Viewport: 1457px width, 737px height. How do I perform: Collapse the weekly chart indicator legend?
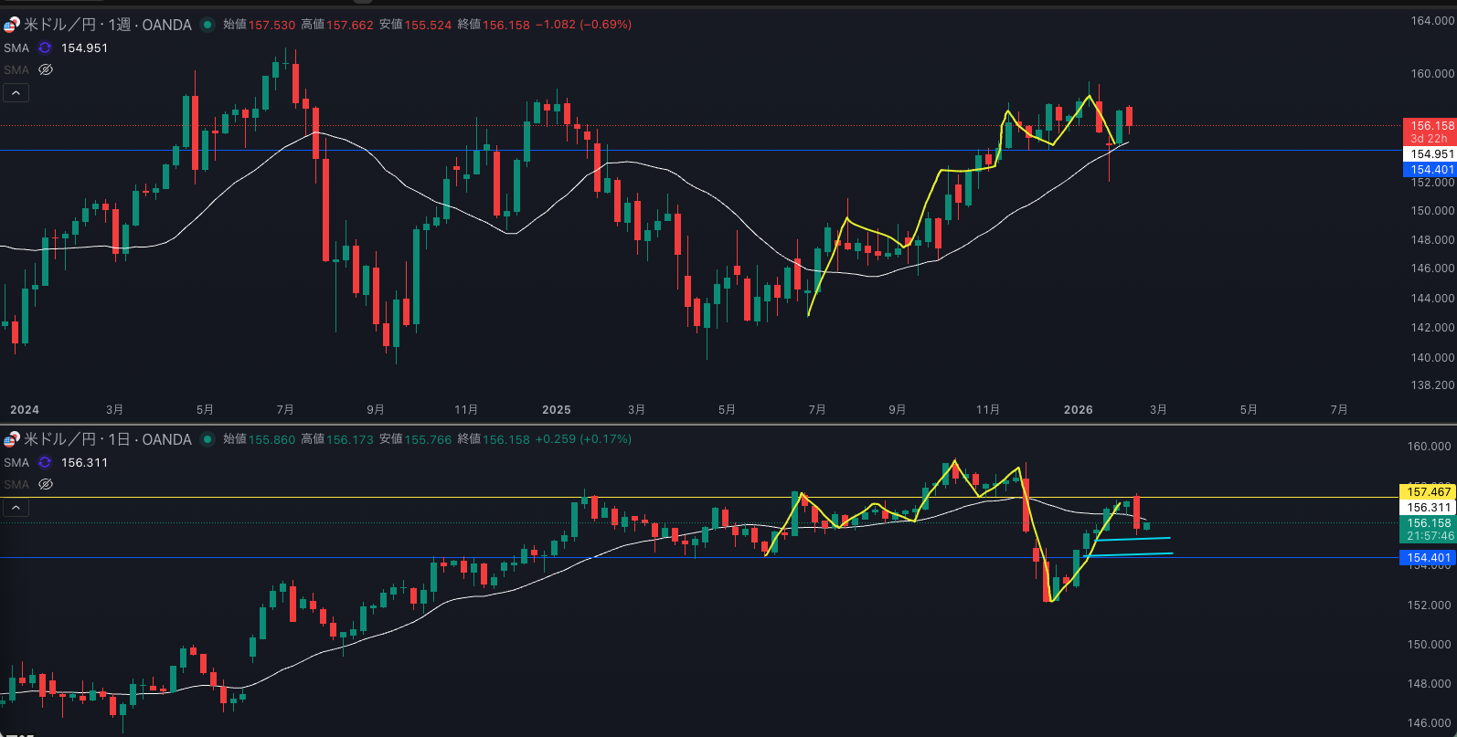coord(16,92)
